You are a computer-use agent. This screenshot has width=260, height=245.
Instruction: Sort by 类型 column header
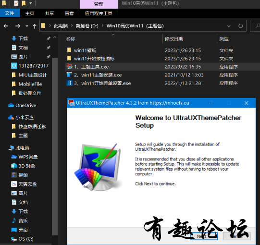tap(224, 39)
